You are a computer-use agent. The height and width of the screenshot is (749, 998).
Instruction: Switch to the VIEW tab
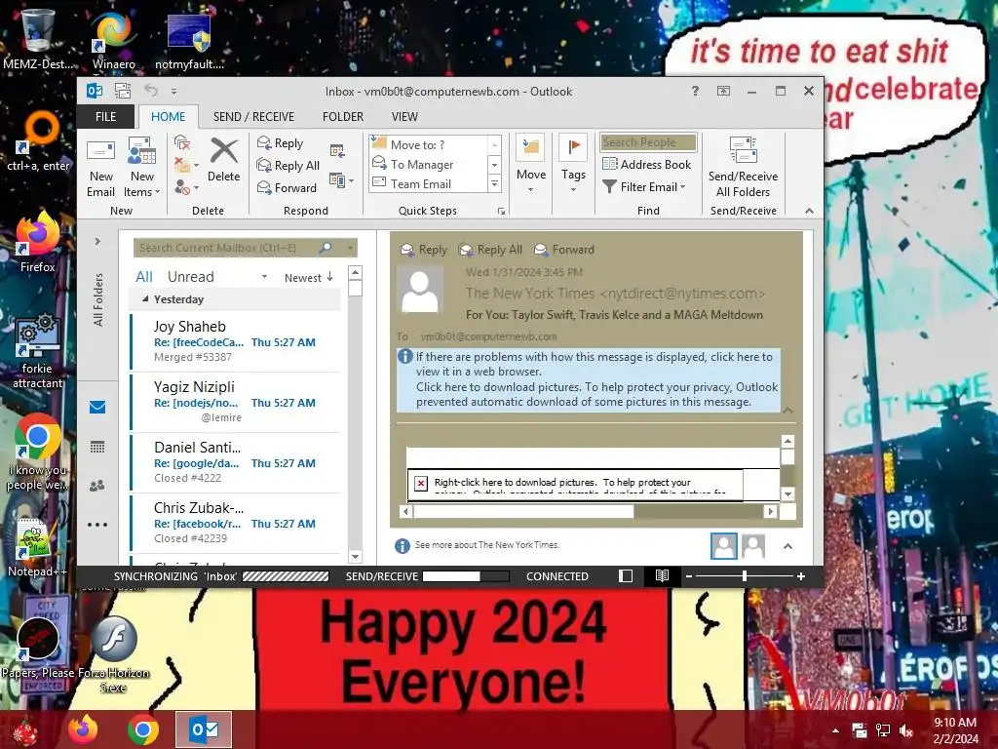(x=404, y=117)
